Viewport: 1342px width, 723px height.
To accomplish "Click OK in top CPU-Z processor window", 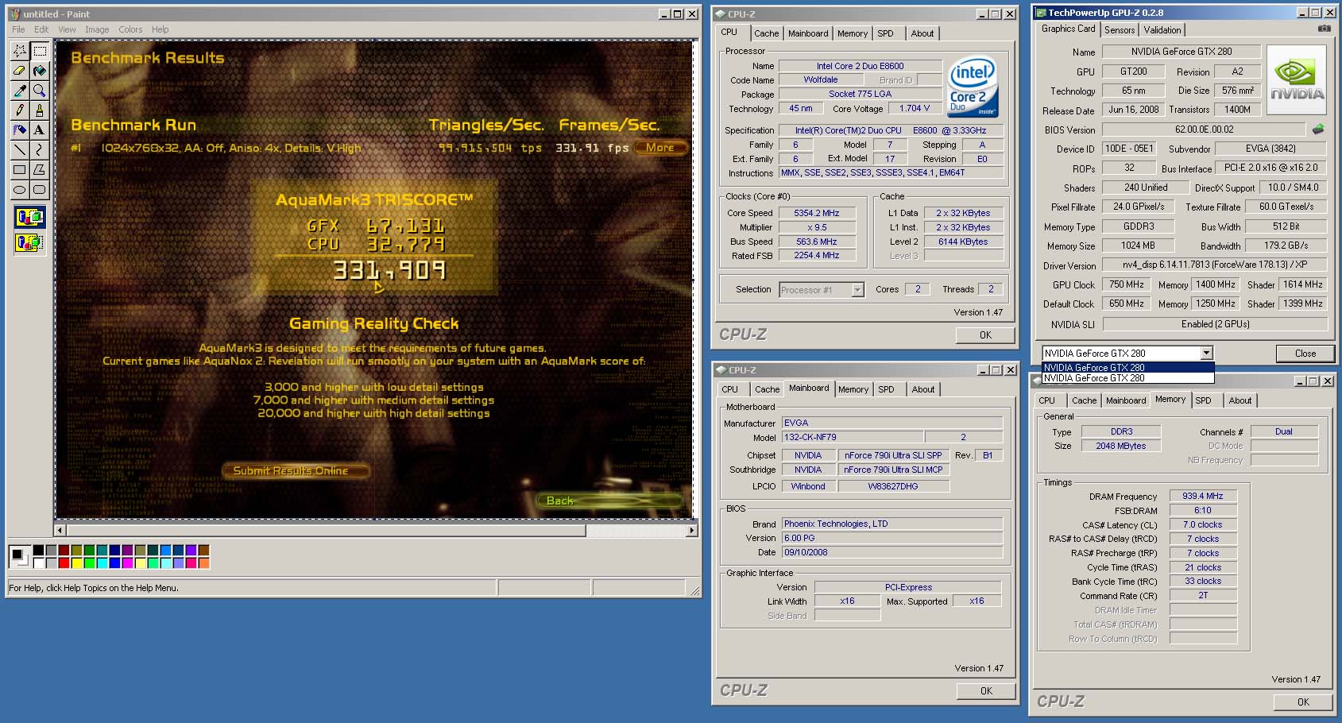I will (x=985, y=335).
